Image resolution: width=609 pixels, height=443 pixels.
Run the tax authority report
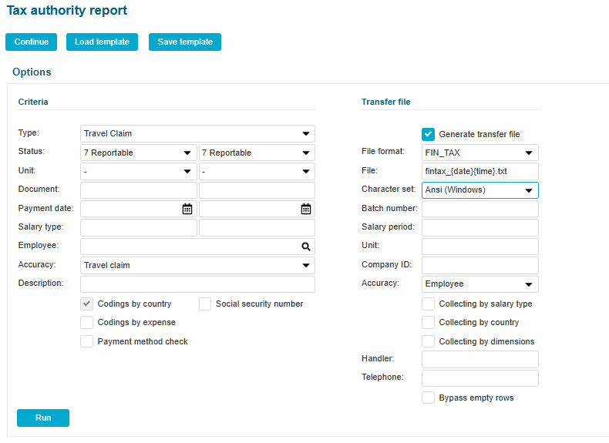point(43,418)
